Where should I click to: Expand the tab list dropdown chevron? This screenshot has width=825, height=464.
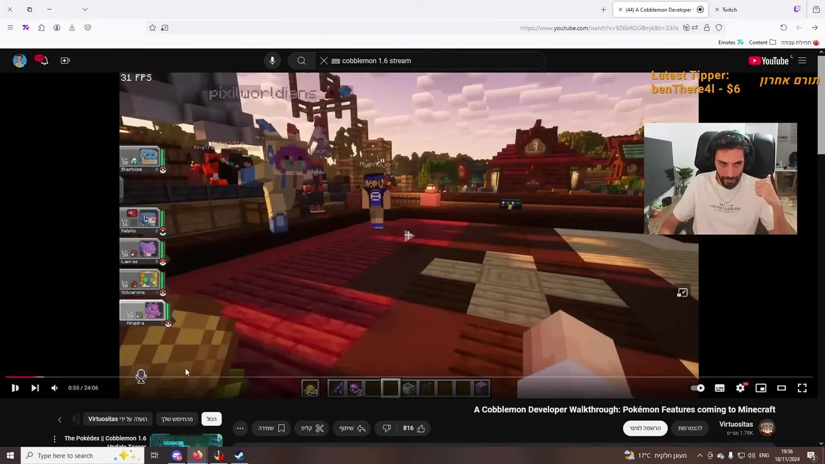[x=84, y=9]
